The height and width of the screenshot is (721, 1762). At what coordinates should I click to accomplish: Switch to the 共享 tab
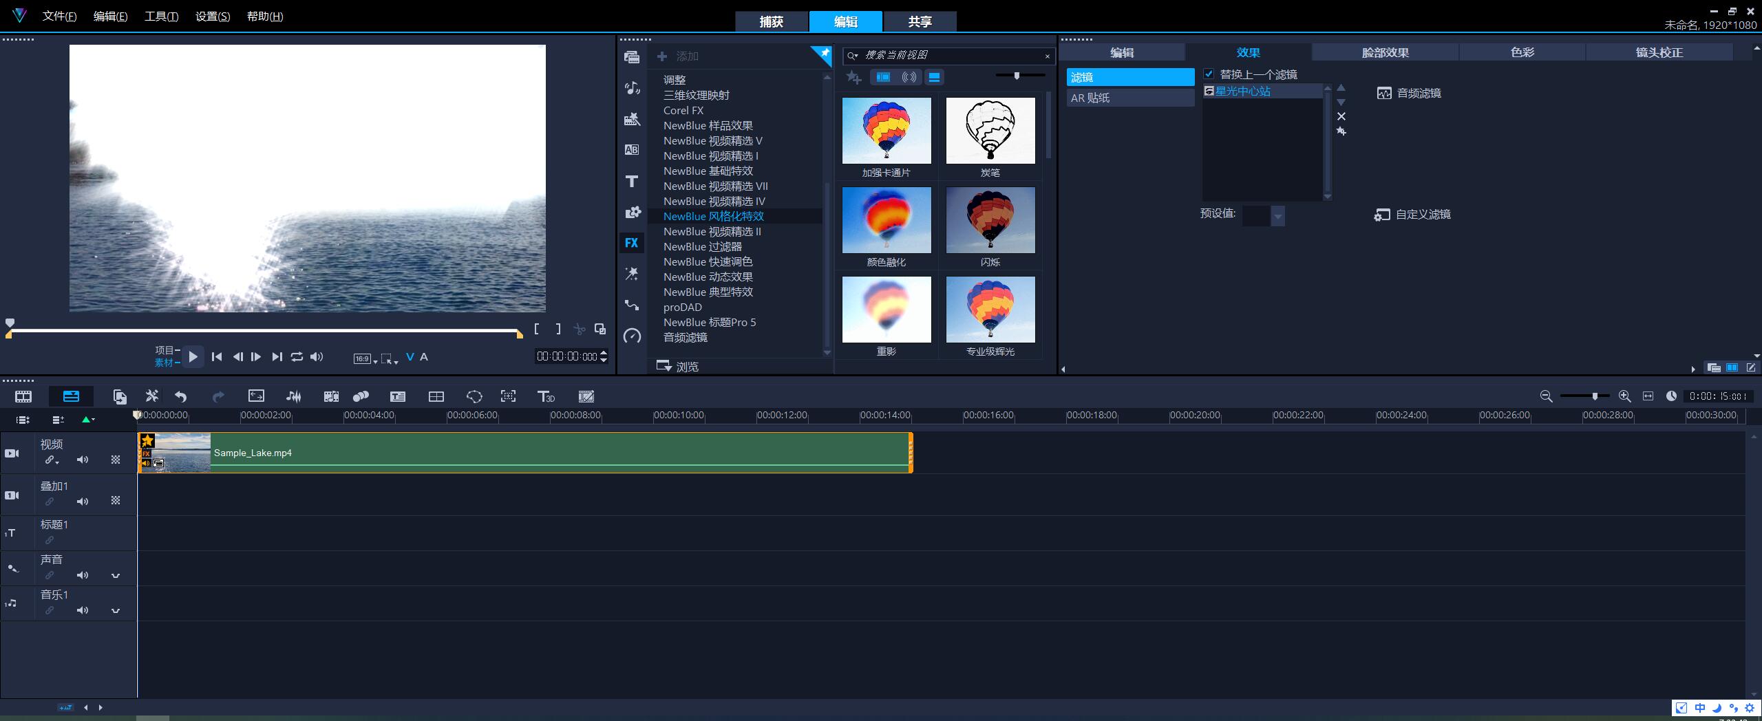920,21
